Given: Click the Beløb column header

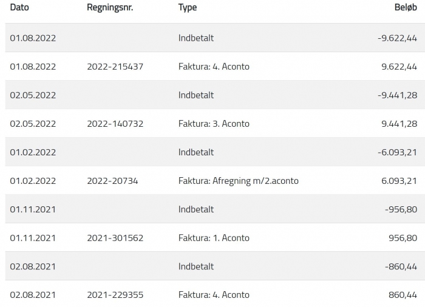Looking at the screenshot, I should (406, 7).
